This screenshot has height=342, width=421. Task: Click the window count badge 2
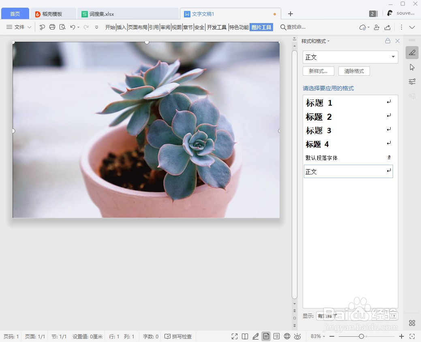point(373,14)
